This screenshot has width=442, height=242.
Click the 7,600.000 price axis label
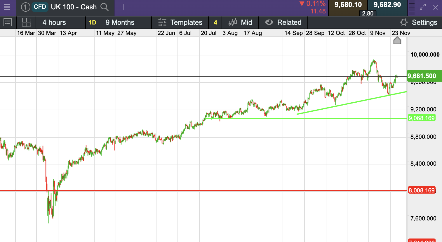pos(423,218)
